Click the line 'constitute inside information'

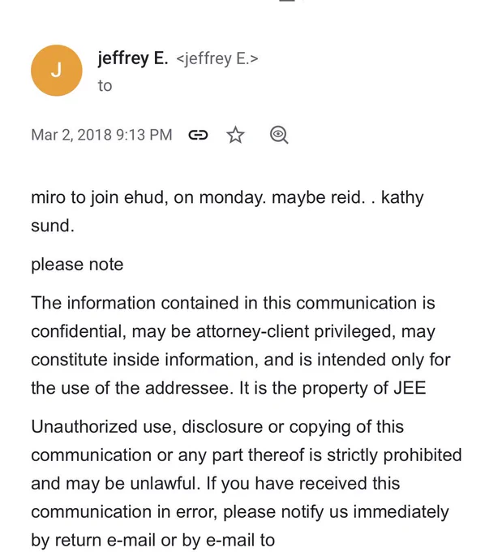coord(241,360)
